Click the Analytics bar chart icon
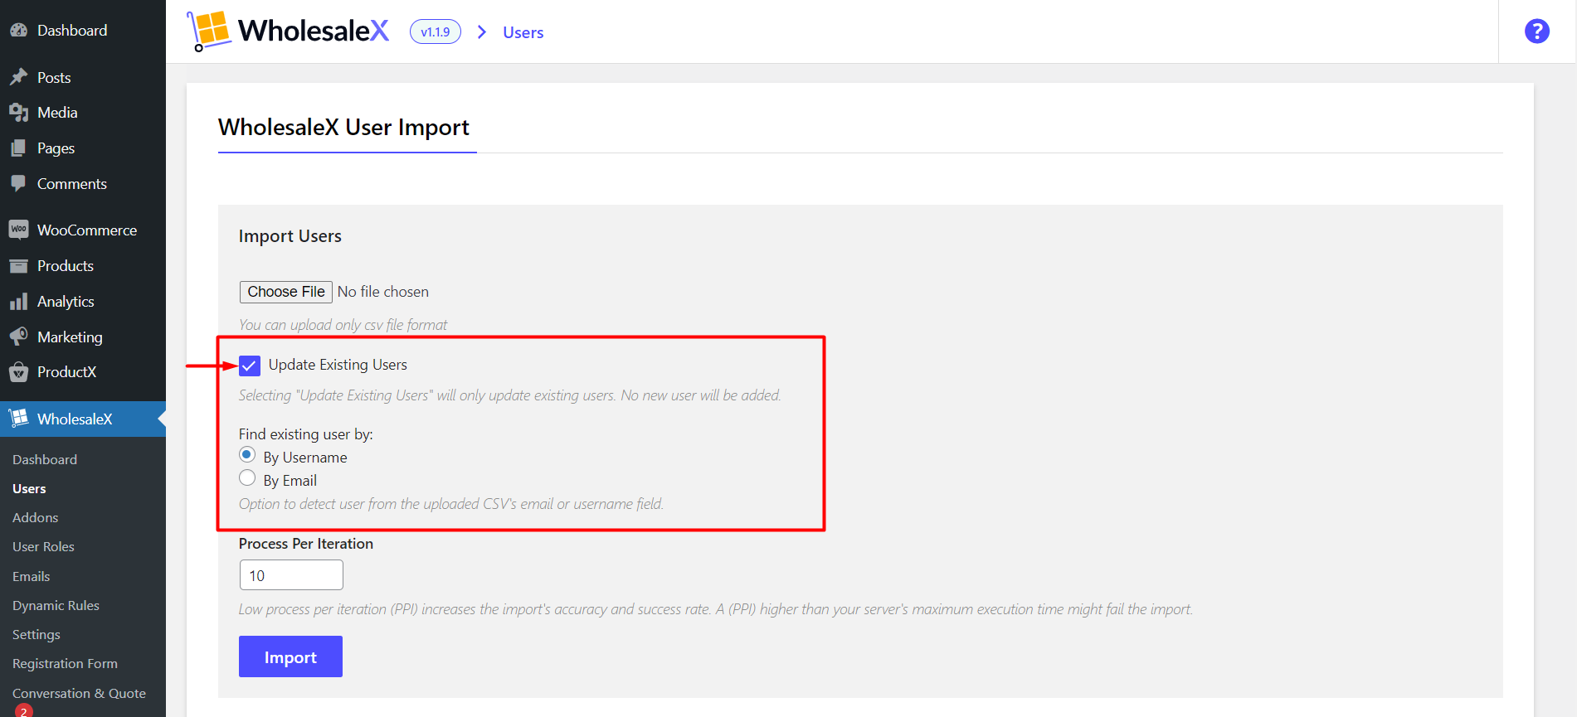This screenshot has height=717, width=1577. point(18,302)
